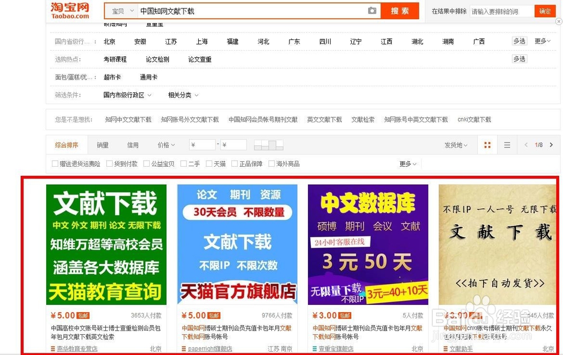Select 通用卡 option
Screen dimensions: 563x355
coord(149,77)
